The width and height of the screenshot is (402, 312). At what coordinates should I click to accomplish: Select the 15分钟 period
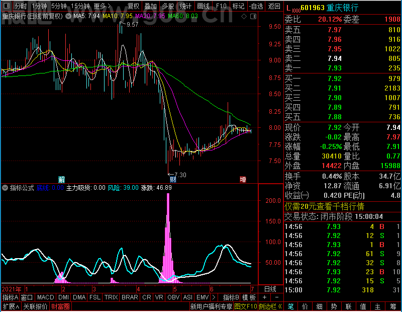[80, 6]
